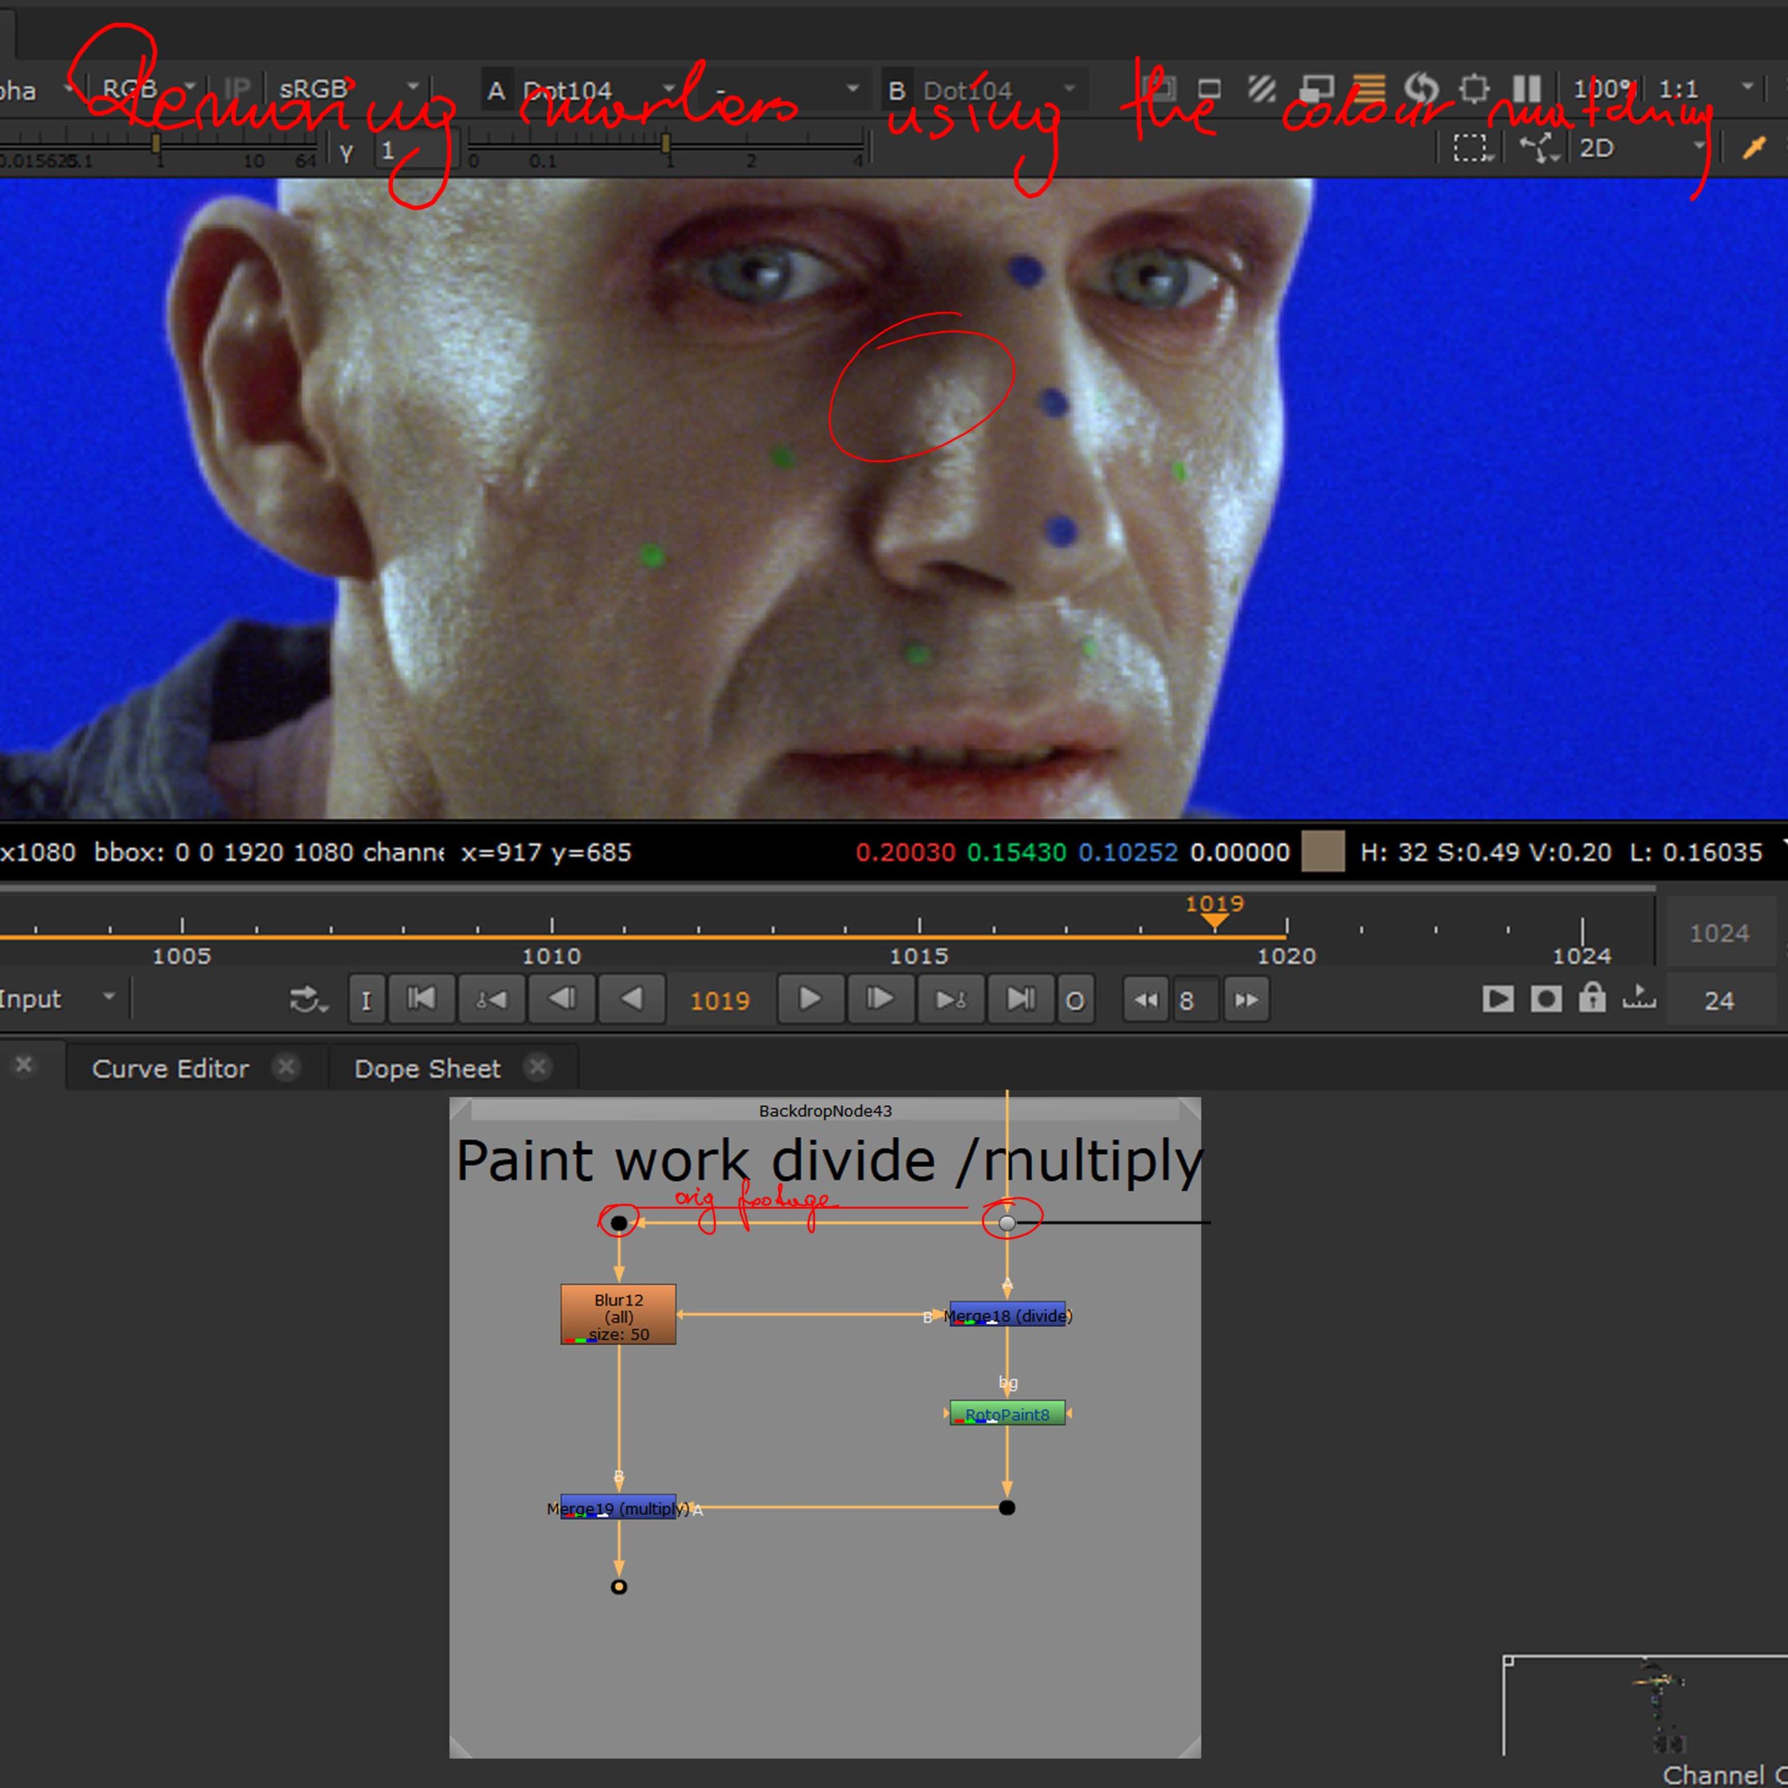Open the wipe mode dash dropdown
The width and height of the screenshot is (1788, 1788).
coord(786,91)
